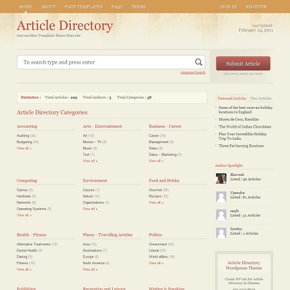Viewport: 290px width, 290px height.
Task: Open PAGE TEMPLATES in the navigation bar
Action: pyautogui.click(x=84, y=6)
